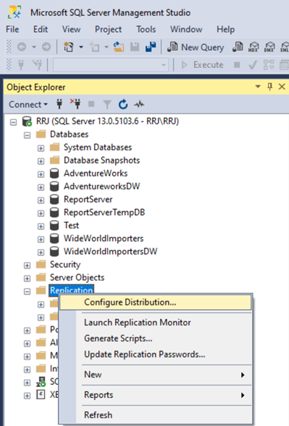Open the Available Databases combo box
This screenshot has height=426, width=289.
(x=111, y=65)
